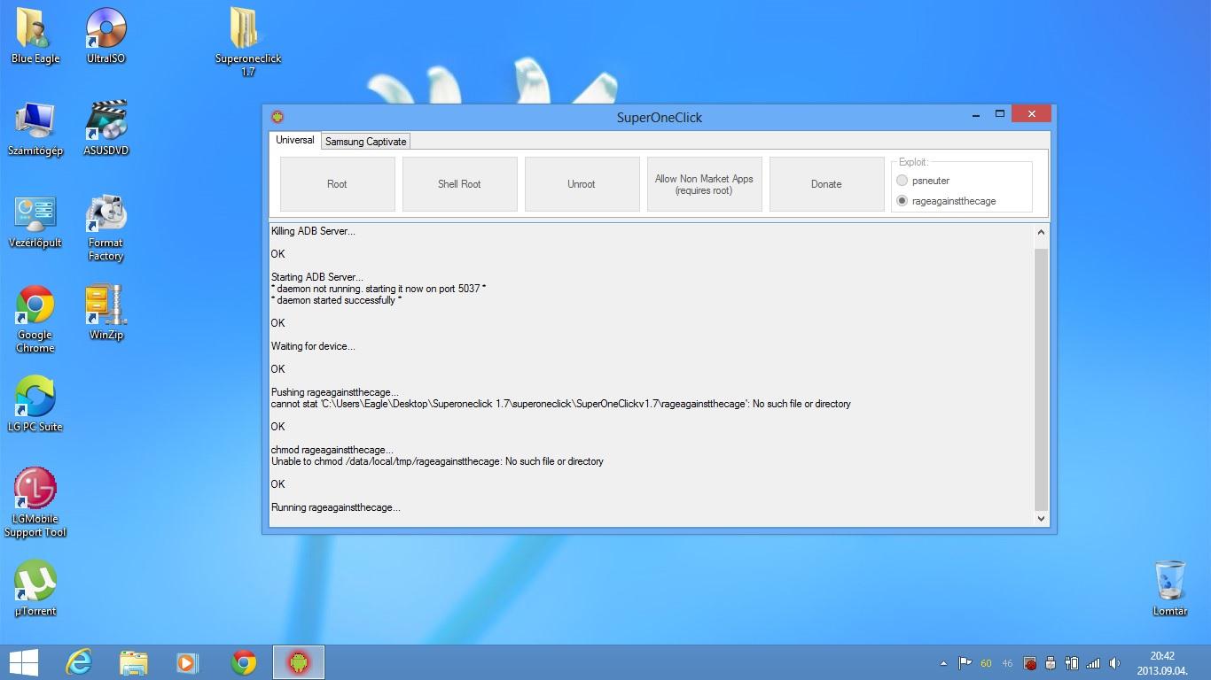Click the 'Waiting for device...' log line
1211x680 pixels.
point(313,346)
